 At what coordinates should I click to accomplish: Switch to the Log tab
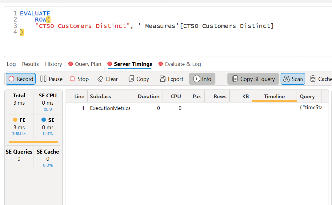click(x=11, y=64)
